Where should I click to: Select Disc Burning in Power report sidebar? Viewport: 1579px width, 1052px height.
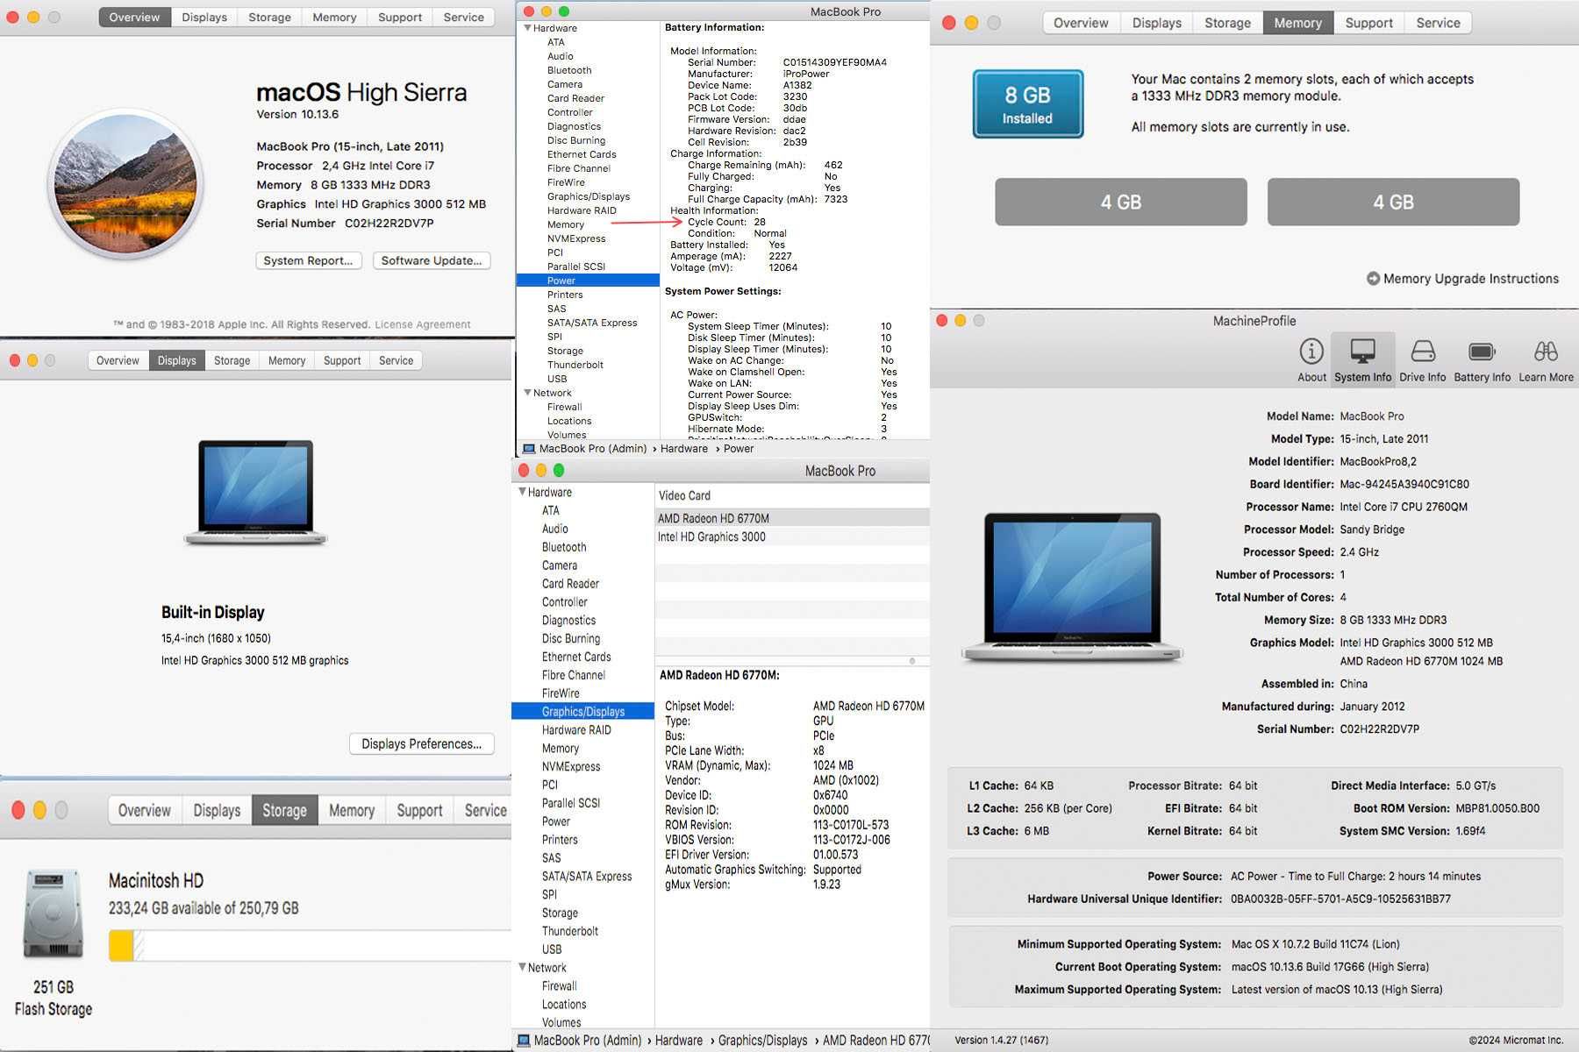576,140
